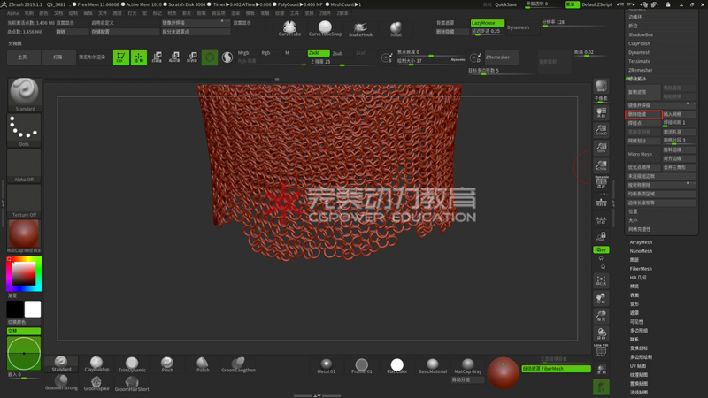Viewport: 708px width, 398px height.
Task: Click the color picker gradient square
Action: pos(23,274)
